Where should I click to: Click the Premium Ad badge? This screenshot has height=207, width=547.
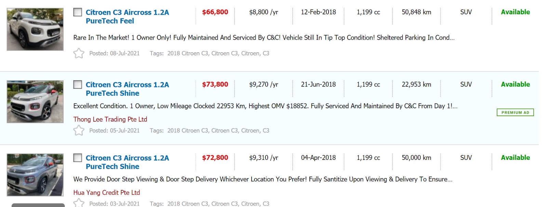point(515,112)
